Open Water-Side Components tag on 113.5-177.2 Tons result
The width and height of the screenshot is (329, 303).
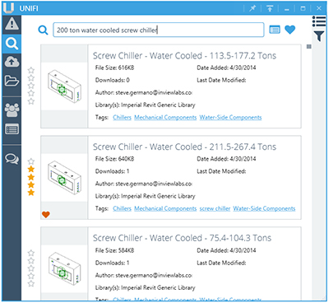coord(230,118)
